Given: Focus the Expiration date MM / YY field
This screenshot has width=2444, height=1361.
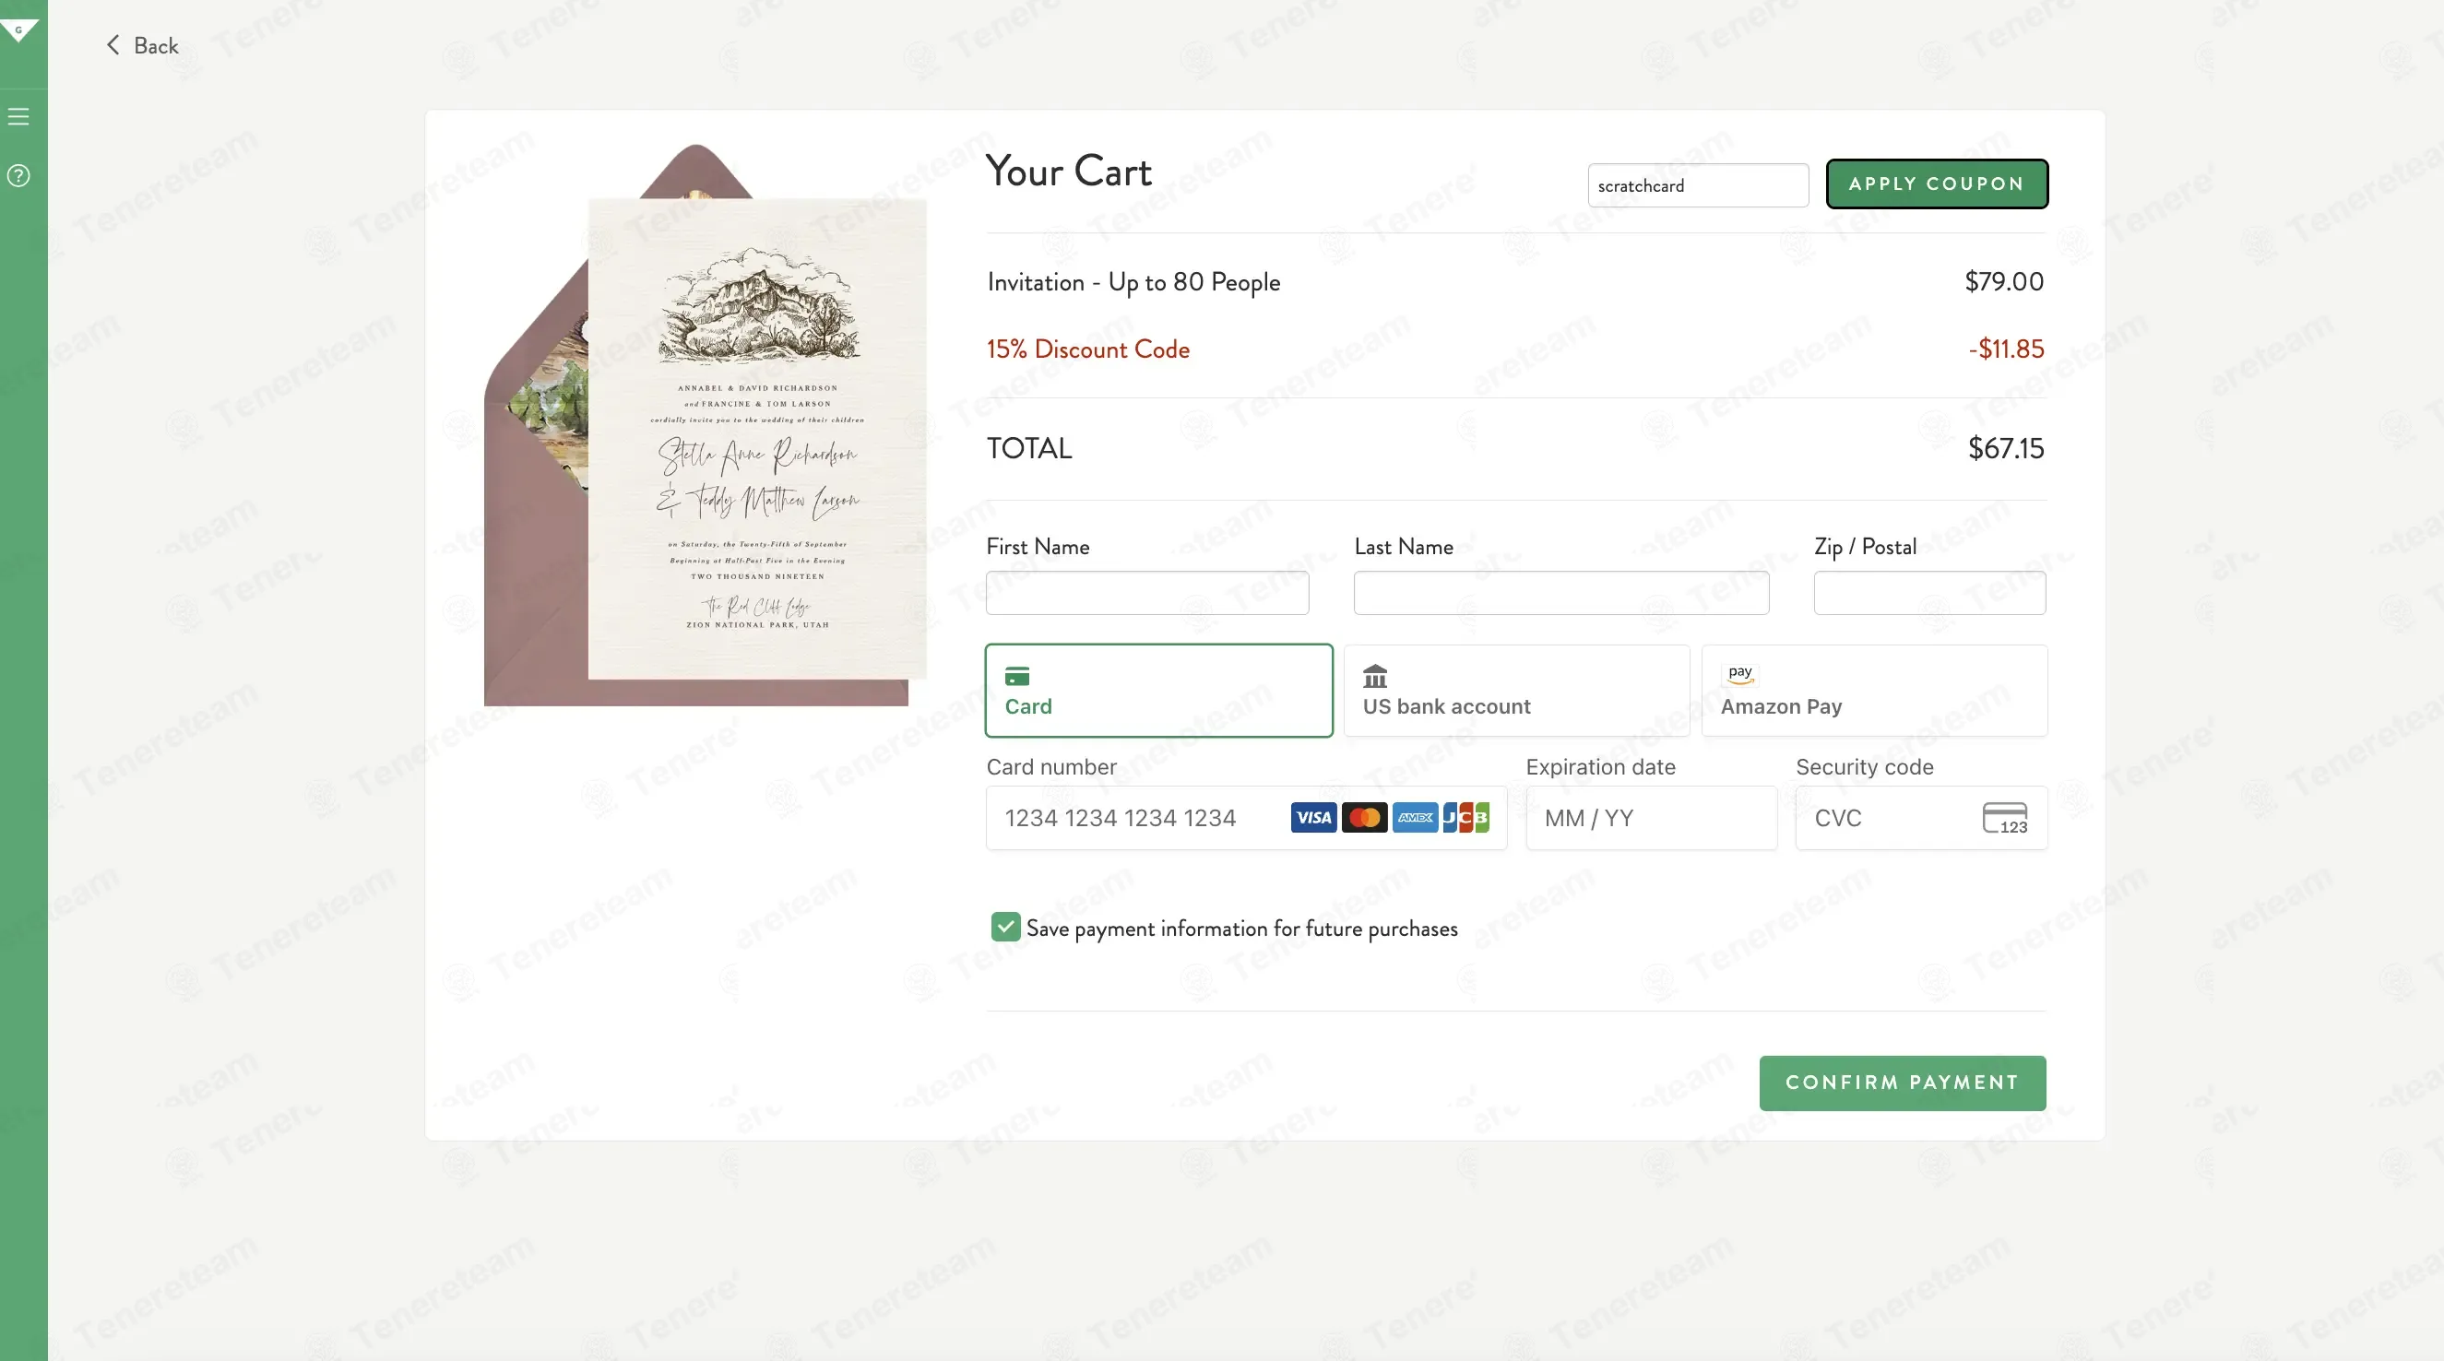Looking at the screenshot, I should [x=1651, y=818].
